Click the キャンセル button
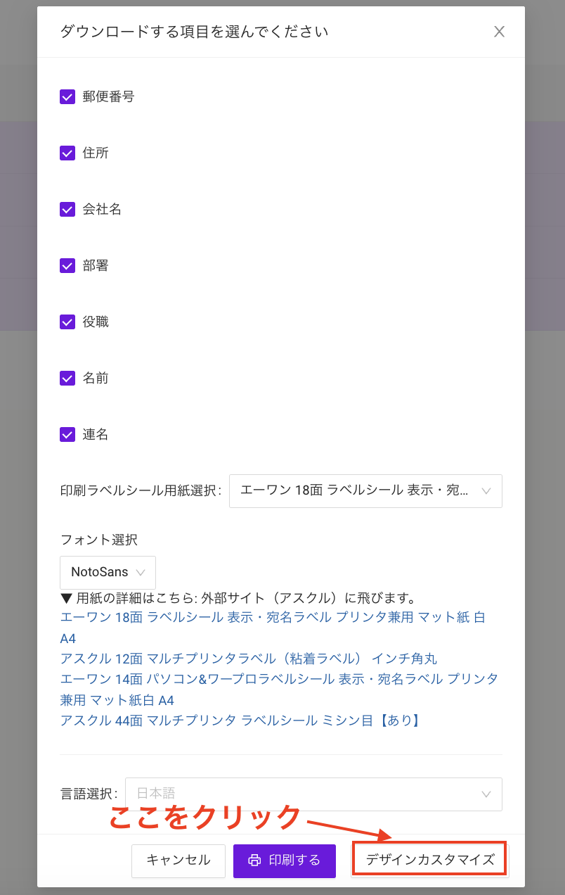Screen dimensions: 565x895 pyautogui.click(x=178, y=861)
